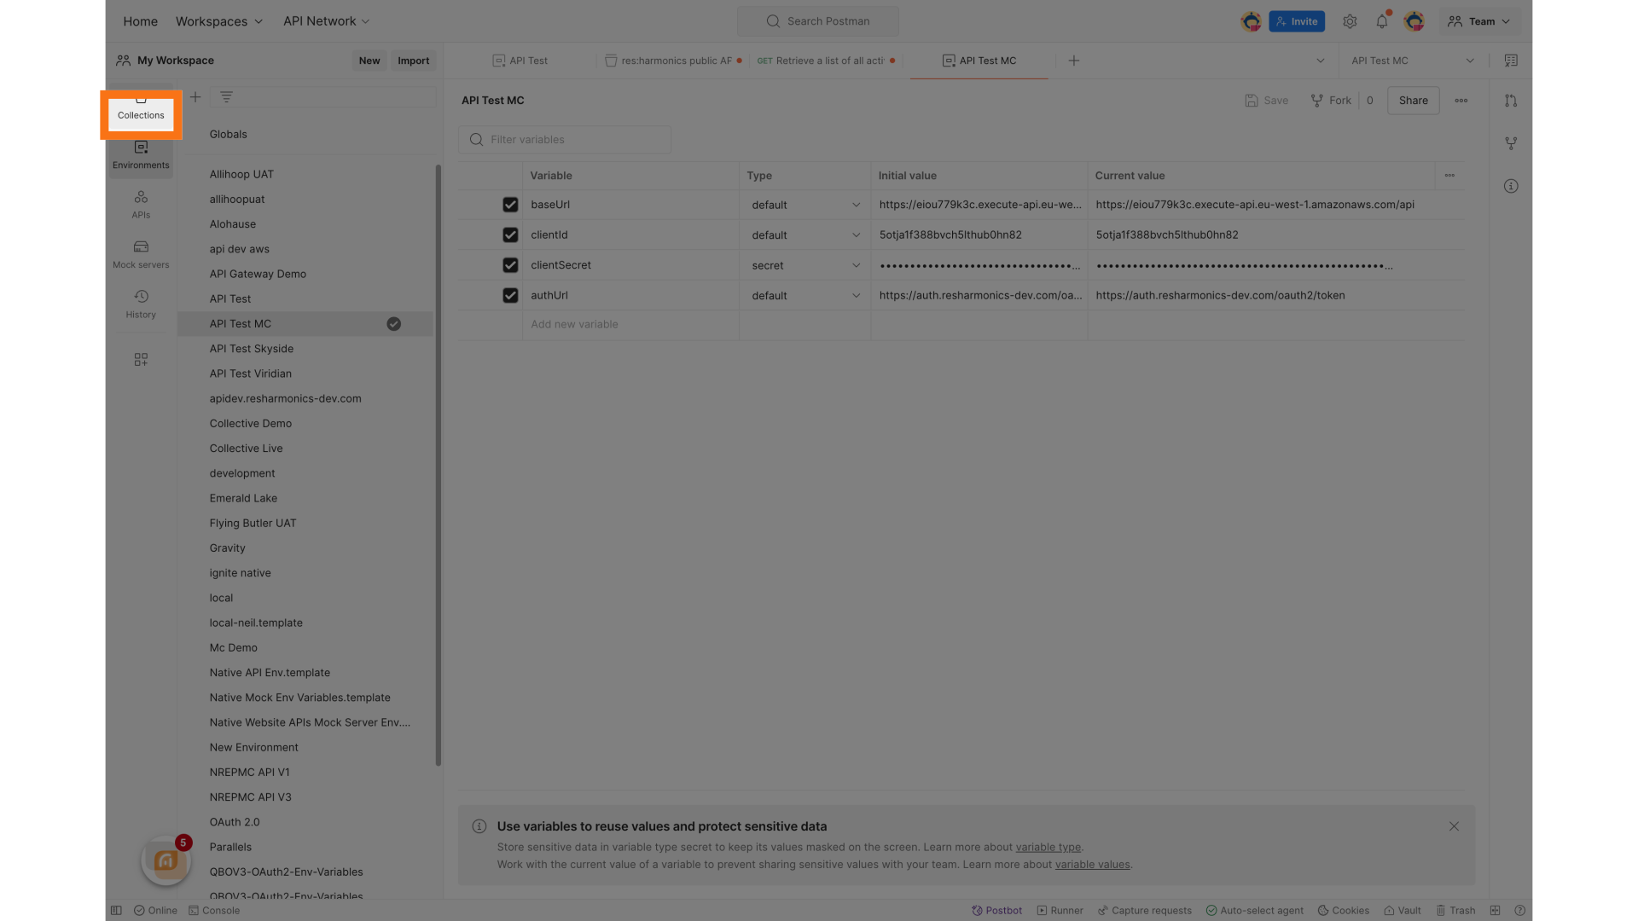Viewport: 1638px width, 921px height.
Task: Open Runner from status bar
Action: pos(1060,911)
